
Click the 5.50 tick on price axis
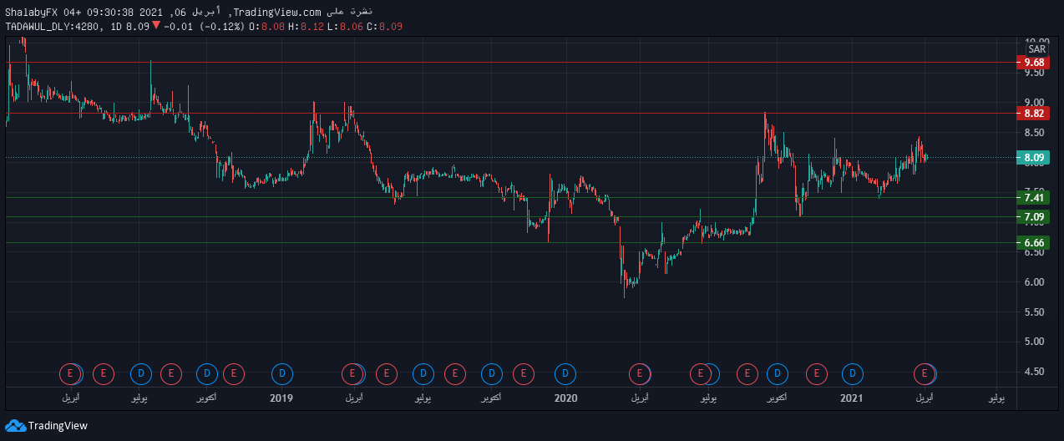click(x=1035, y=312)
